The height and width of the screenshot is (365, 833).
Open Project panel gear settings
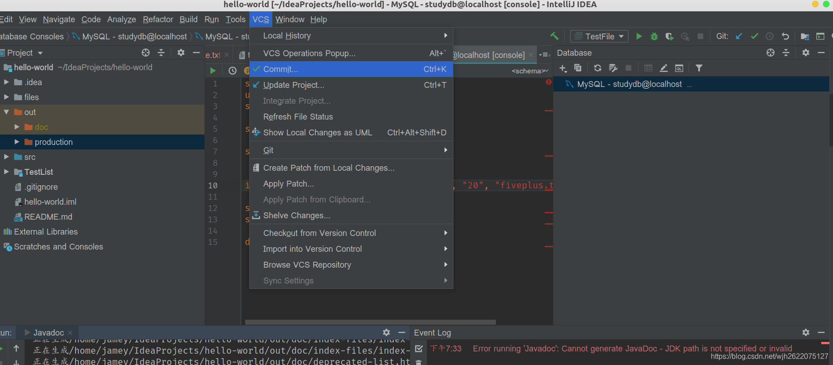point(181,53)
